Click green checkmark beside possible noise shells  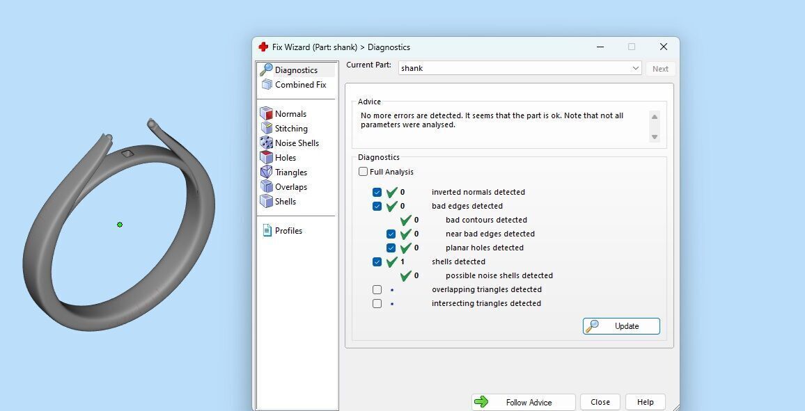(405, 275)
